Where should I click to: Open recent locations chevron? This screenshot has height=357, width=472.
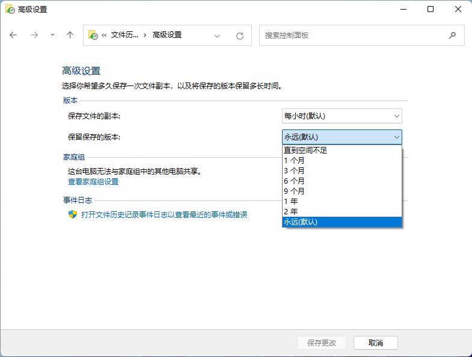click(52, 35)
